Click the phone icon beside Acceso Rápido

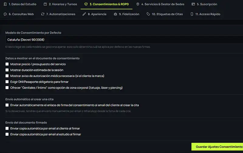point(192,14)
